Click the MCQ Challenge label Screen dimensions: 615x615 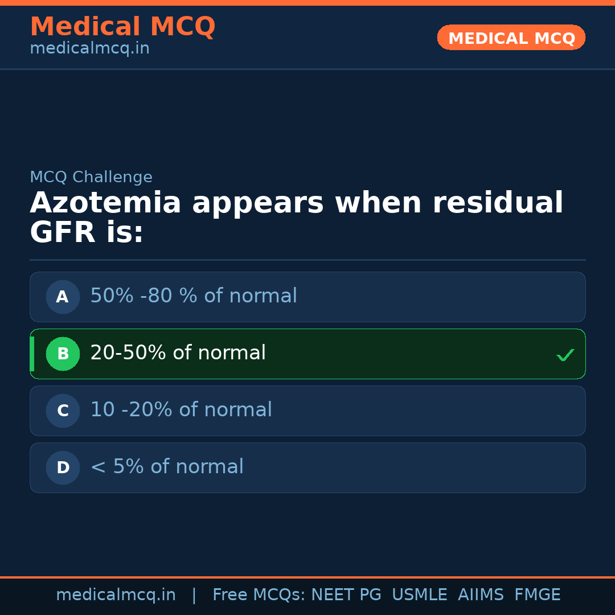click(x=91, y=177)
